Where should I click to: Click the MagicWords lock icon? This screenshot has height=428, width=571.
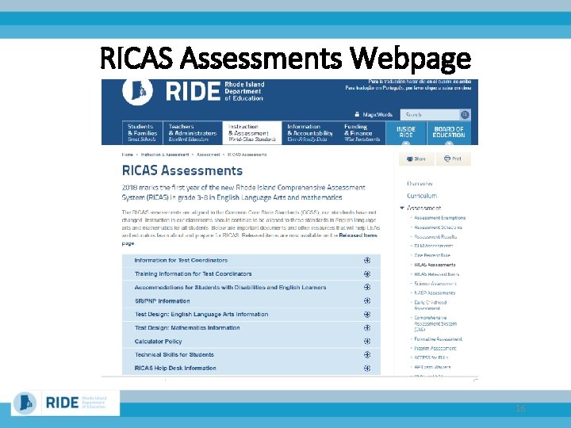tap(357, 114)
